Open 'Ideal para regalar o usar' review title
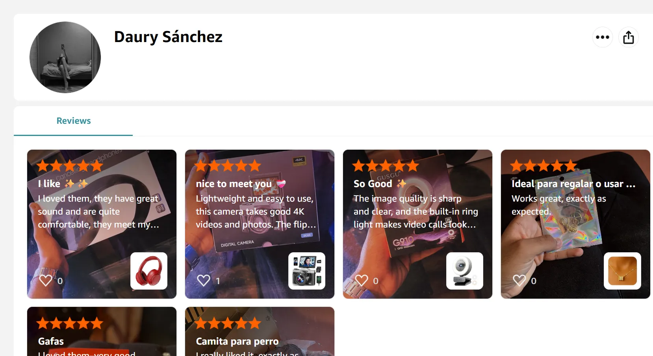653x356 pixels. pos(573,184)
